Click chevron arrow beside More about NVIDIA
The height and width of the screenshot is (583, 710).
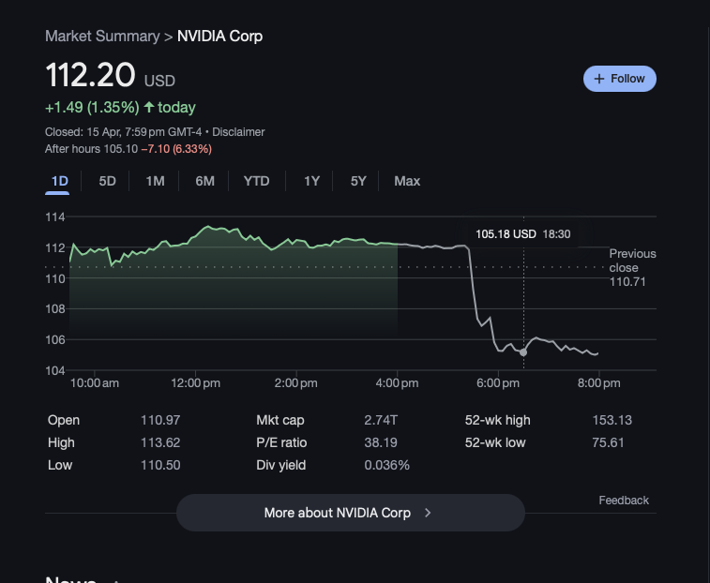tap(428, 513)
